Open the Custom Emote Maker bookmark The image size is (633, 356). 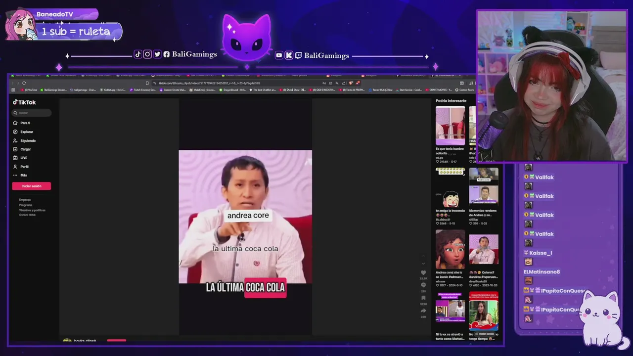click(173, 90)
